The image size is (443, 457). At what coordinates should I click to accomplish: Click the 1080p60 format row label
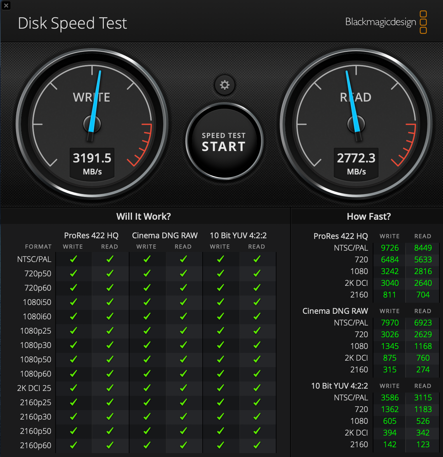[x=36, y=374]
